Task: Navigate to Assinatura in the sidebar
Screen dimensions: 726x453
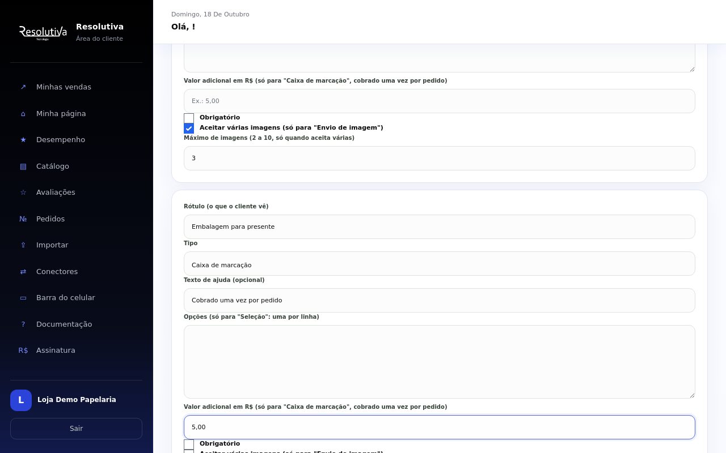Action: 76,351
